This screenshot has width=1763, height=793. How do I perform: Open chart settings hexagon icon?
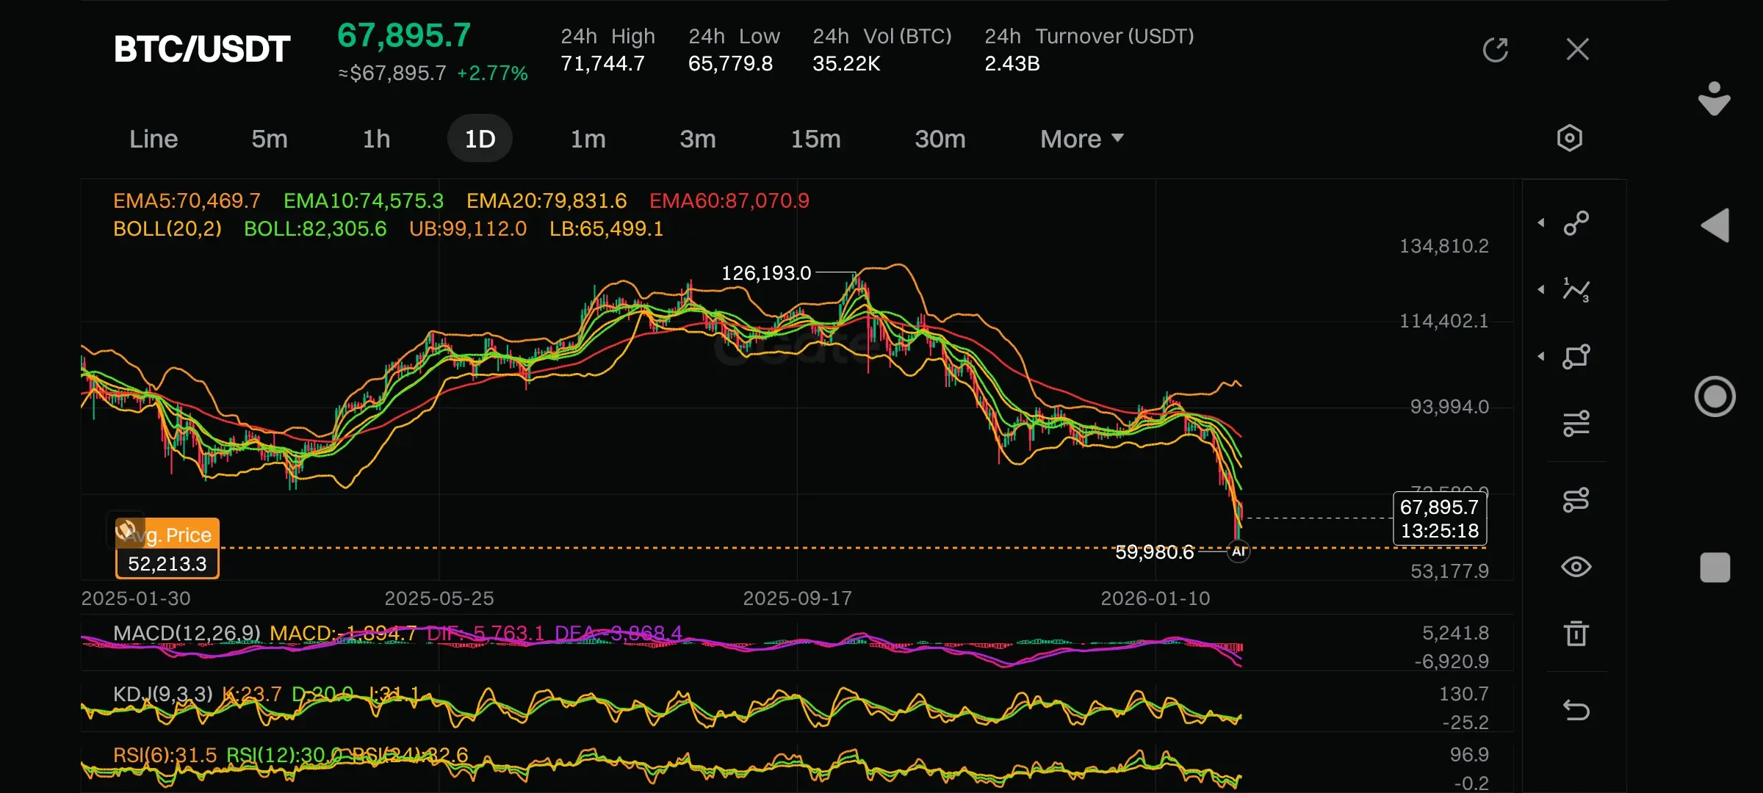point(1569,138)
